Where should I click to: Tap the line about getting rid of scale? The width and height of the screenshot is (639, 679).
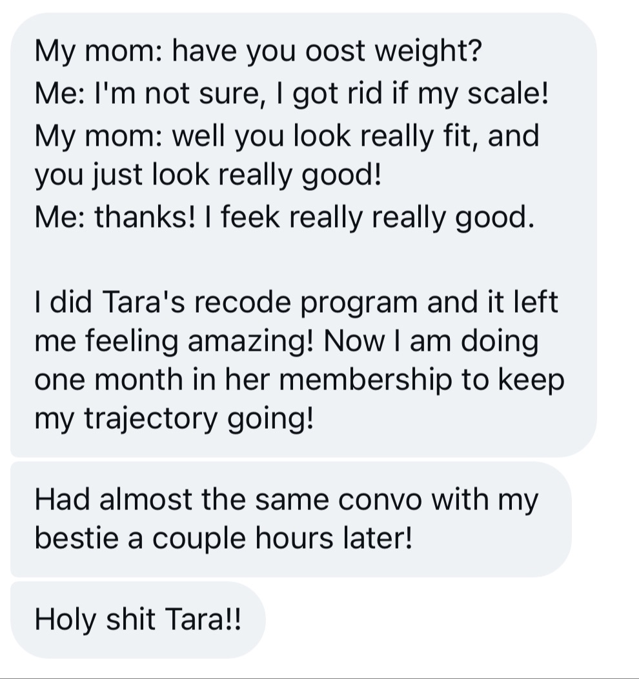click(291, 93)
